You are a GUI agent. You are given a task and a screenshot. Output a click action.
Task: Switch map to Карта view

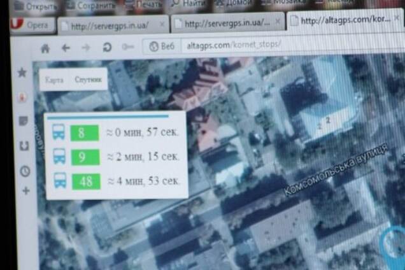click(x=55, y=80)
